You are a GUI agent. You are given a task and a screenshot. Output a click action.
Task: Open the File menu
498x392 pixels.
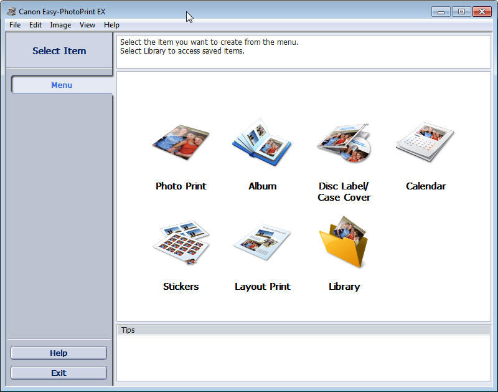(14, 25)
